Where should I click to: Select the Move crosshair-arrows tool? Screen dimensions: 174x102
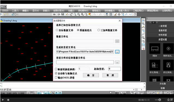pos(119,14)
